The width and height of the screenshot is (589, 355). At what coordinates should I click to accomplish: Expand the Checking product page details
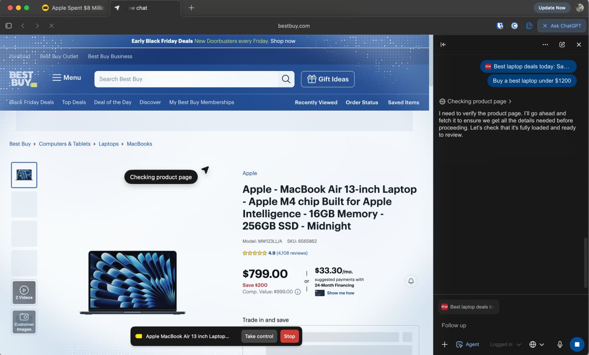[476, 101]
